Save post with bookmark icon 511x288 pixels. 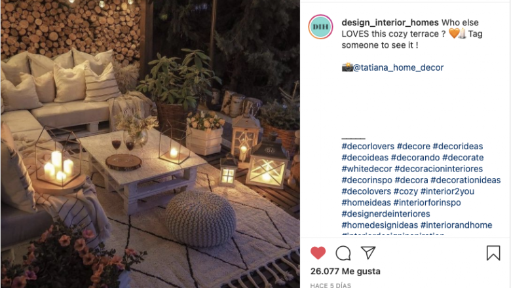click(493, 253)
